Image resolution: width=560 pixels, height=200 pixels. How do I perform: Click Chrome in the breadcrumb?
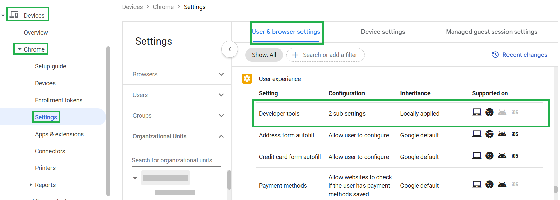163,7
